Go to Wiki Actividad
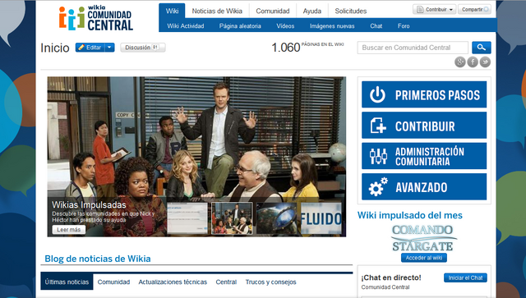526x298 pixels. coord(186,25)
